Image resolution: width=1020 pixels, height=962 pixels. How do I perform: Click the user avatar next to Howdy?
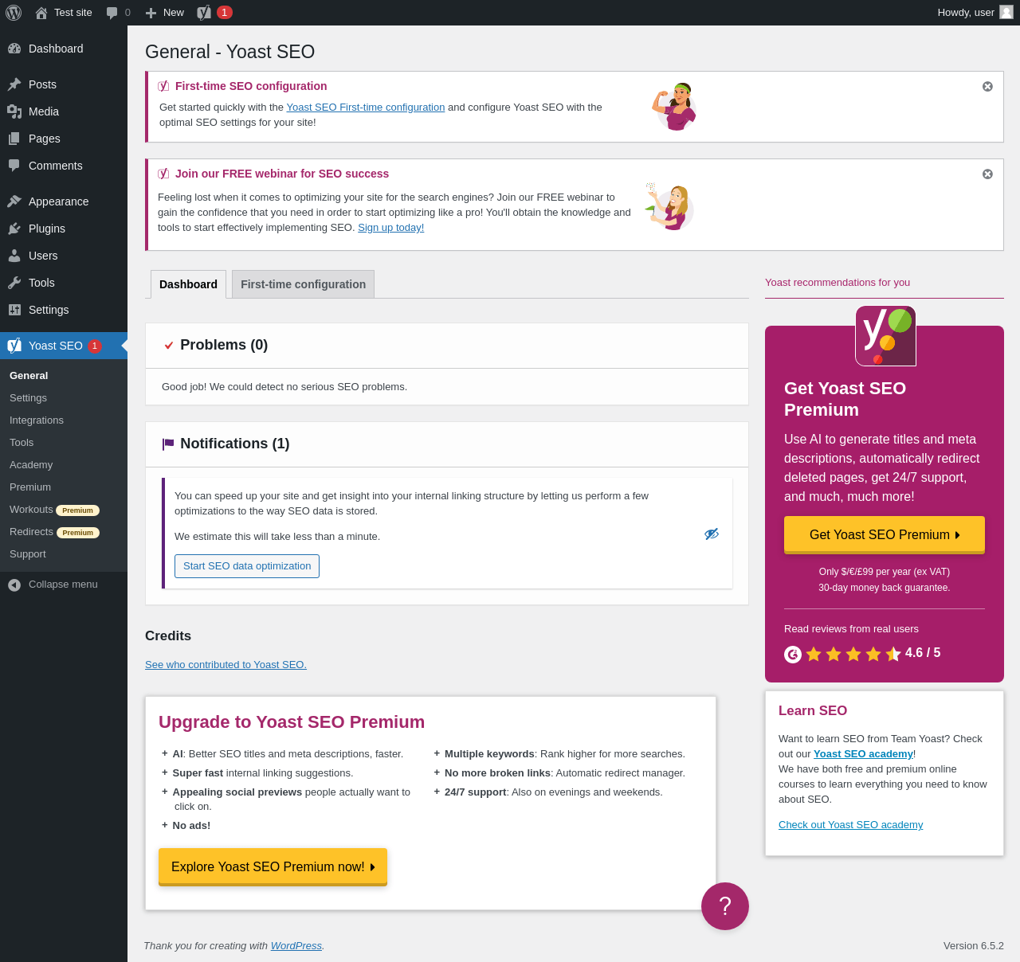[1006, 12]
